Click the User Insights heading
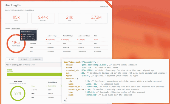The image size is (170, 104). pyautogui.click(x=13, y=5)
